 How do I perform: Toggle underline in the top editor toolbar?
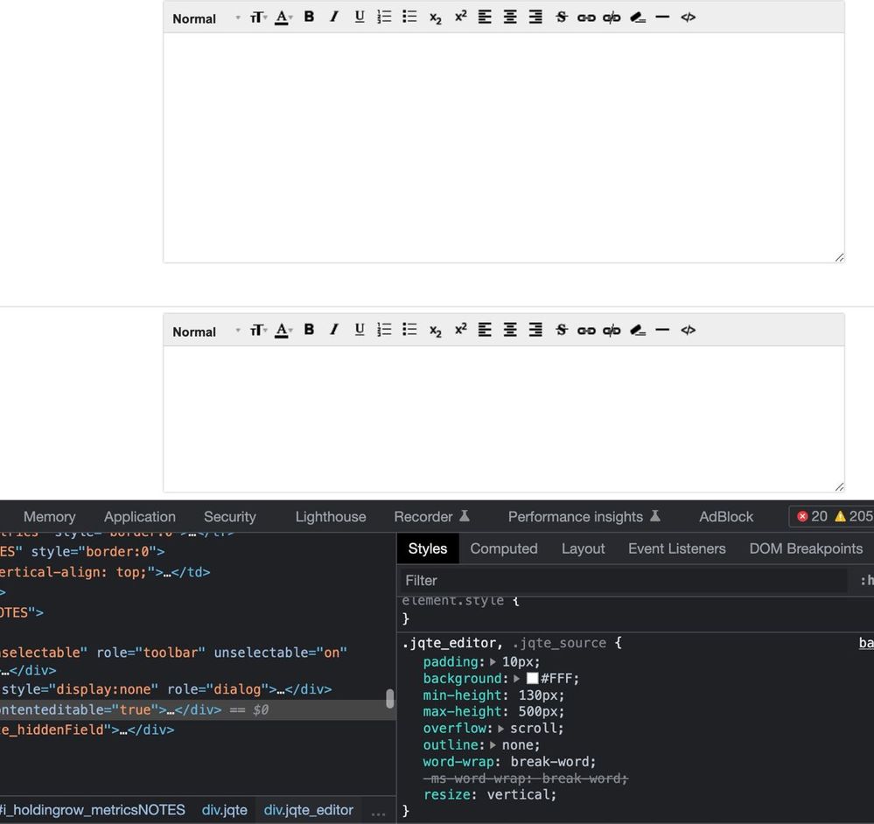click(360, 17)
